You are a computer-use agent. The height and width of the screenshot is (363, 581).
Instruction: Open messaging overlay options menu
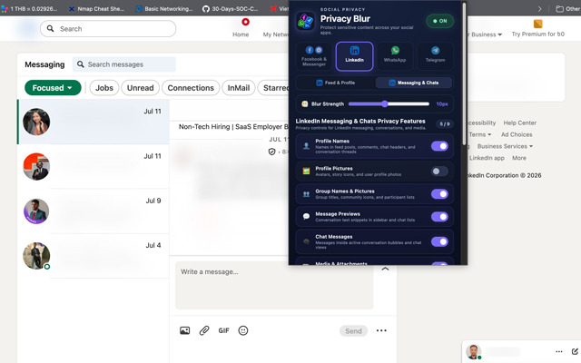pos(559,351)
